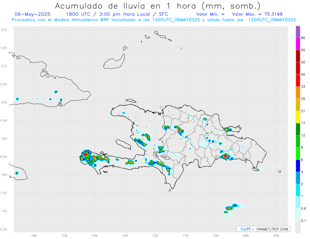310x239 pixels.
Task: Select the 'Valor Max. = 75.3198' text
Action: tap(257, 14)
